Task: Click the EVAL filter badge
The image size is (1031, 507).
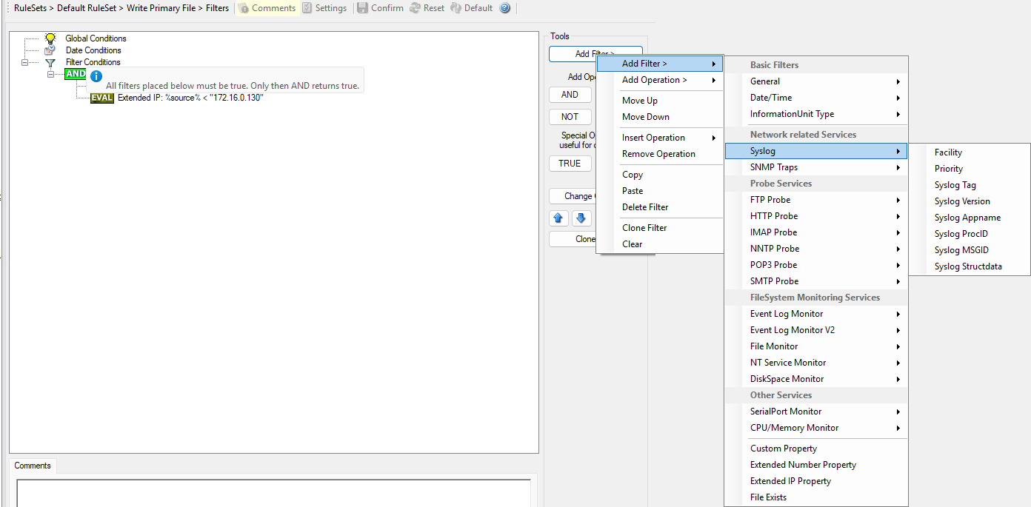Action: (102, 98)
